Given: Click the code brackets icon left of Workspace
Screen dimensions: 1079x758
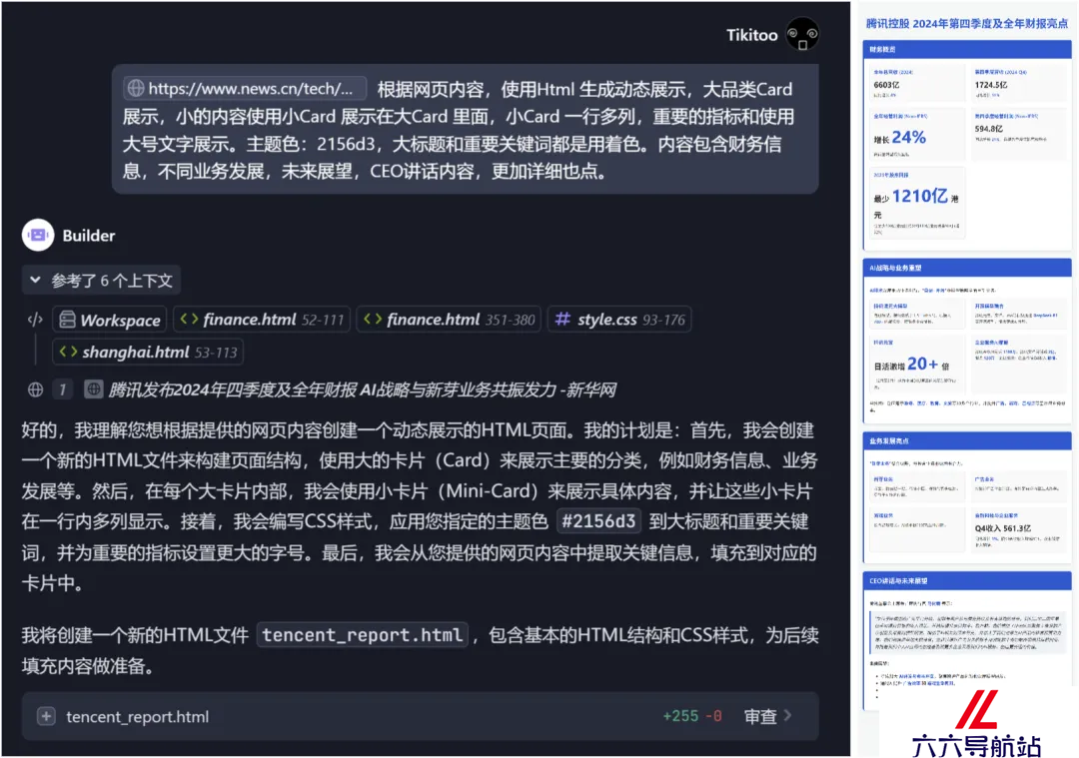Looking at the screenshot, I should point(35,320).
